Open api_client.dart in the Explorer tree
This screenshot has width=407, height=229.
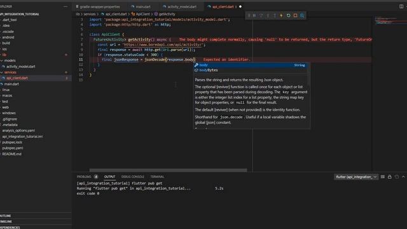(17, 78)
